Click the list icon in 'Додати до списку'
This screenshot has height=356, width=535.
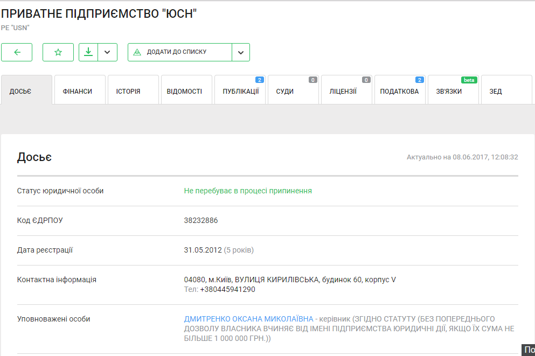[137, 52]
